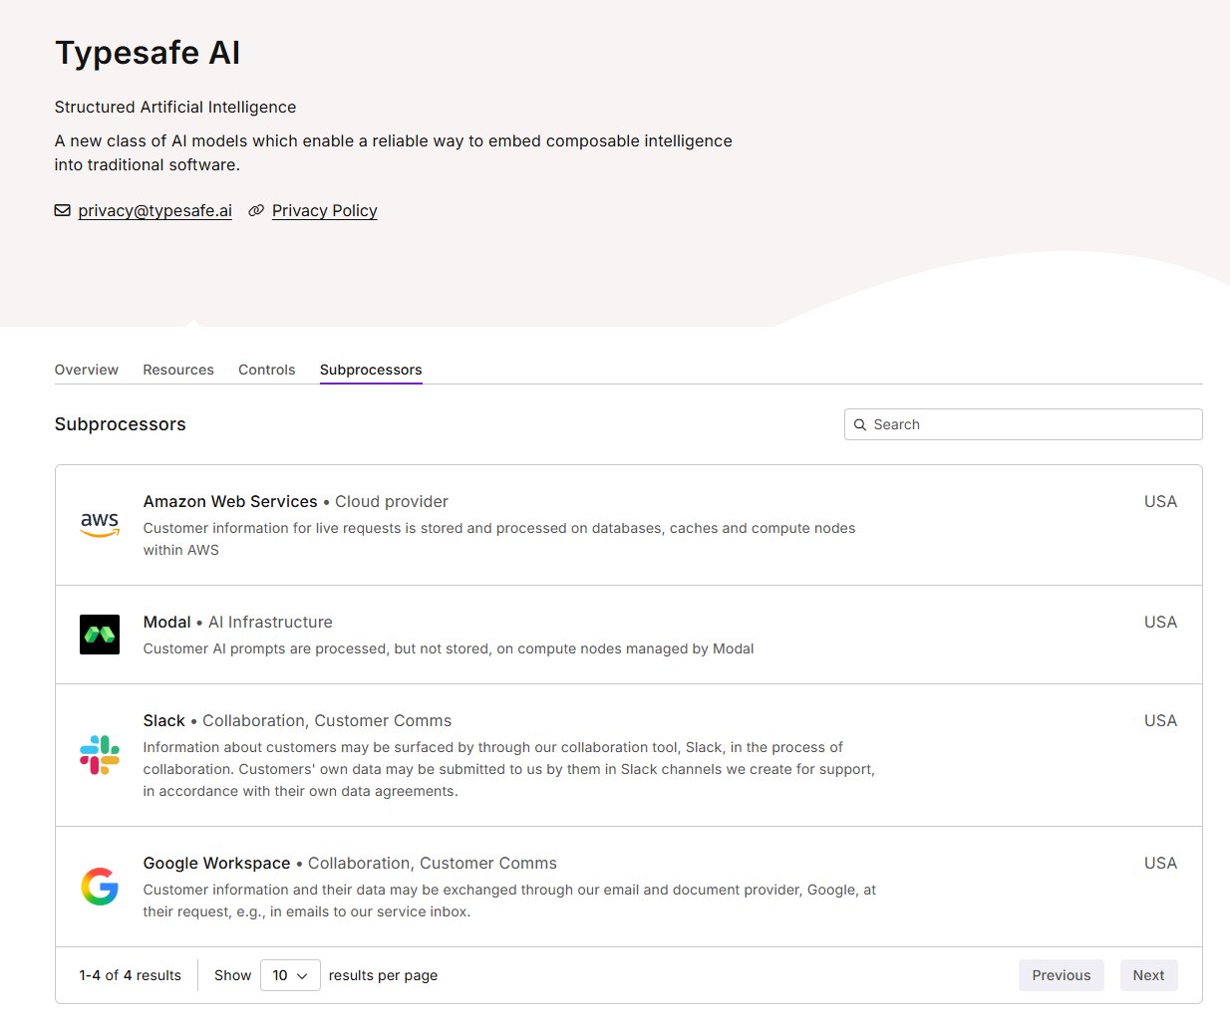Click the Google Workspace subprocessor name
This screenshot has height=1032, width=1230.
[x=217, y=863]
